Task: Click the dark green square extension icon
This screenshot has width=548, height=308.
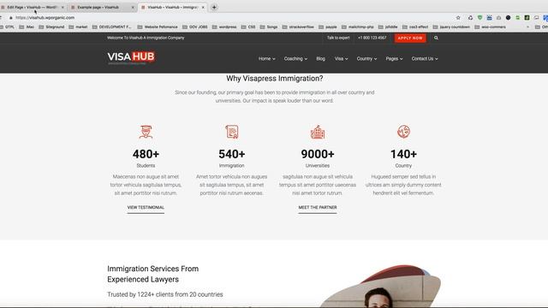Action: point(527,17)
